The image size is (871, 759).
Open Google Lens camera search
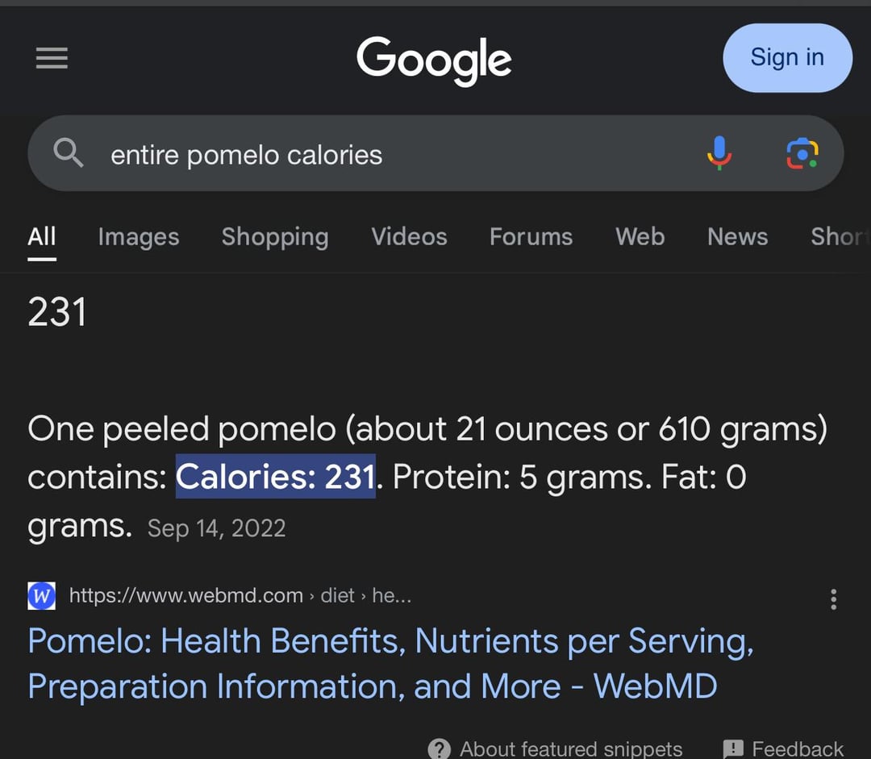(x=802, y=153)
